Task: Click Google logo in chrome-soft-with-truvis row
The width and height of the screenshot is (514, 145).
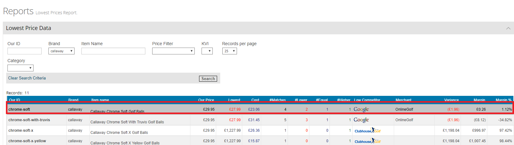Action: point(361,120)
